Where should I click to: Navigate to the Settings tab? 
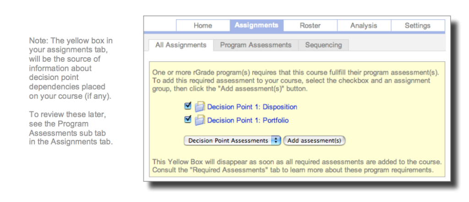pyautogui.click(x=417, y=26)
